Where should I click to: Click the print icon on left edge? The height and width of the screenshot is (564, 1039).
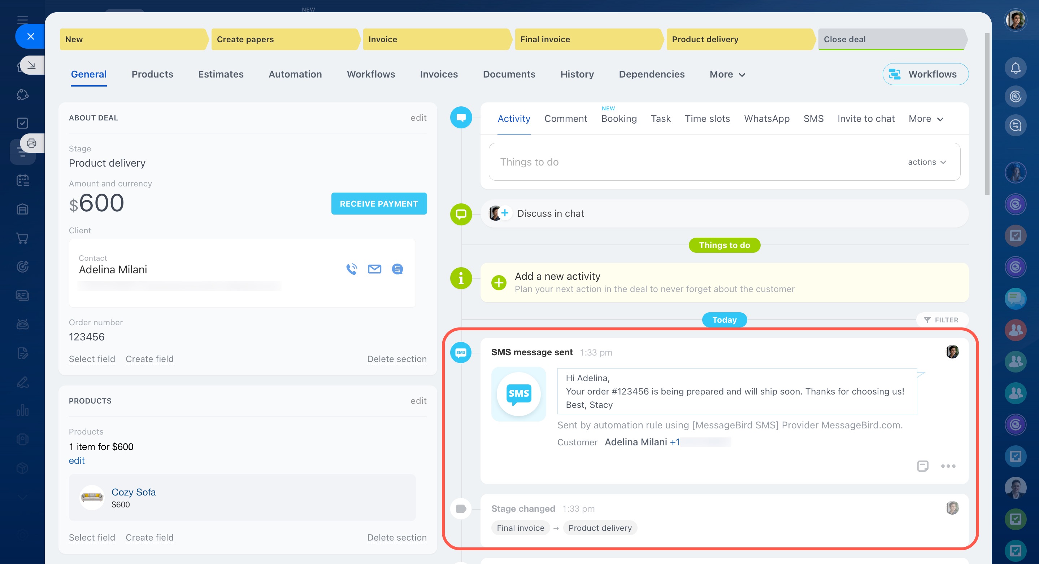tap(31, 144)
